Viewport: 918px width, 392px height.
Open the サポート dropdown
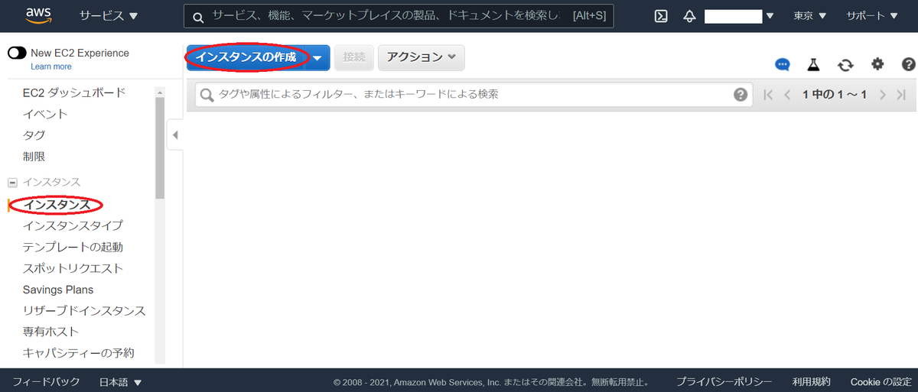point(872,16)
